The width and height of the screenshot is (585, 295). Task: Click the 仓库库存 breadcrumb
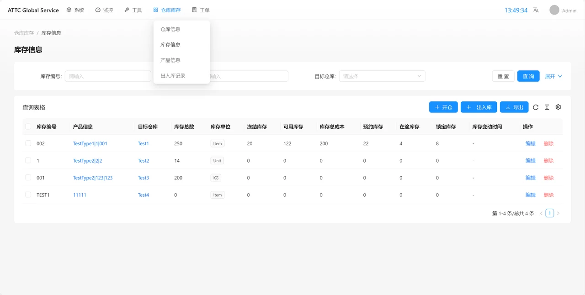tap(24, 33)
